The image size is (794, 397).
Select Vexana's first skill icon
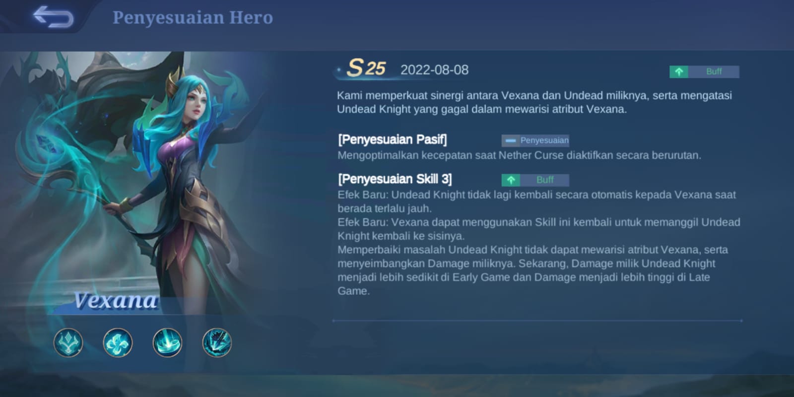(x=118, y=342)
